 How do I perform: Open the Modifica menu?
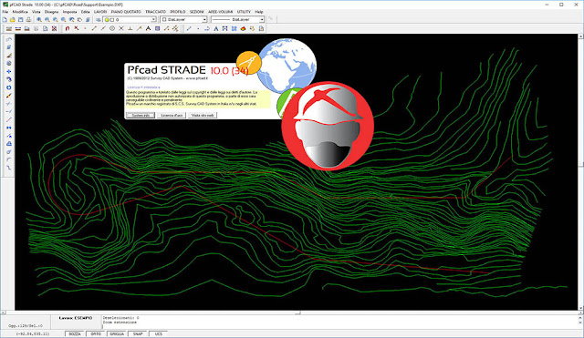pos(20,12)
